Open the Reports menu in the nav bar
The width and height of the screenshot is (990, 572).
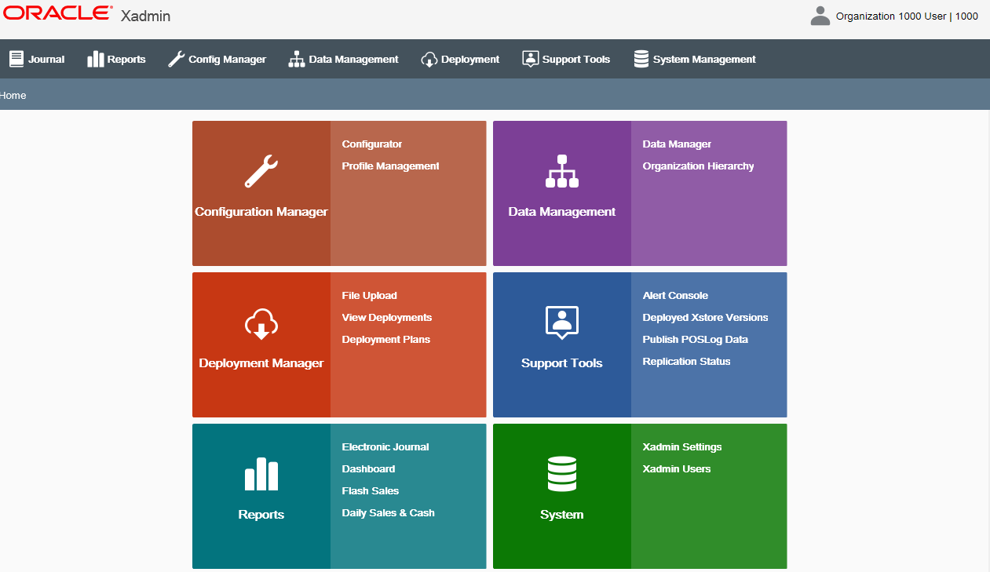[126, 59]
